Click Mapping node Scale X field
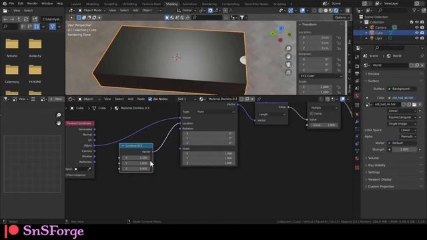Screen dimensions: 427x240 click(x=209, y=153)
